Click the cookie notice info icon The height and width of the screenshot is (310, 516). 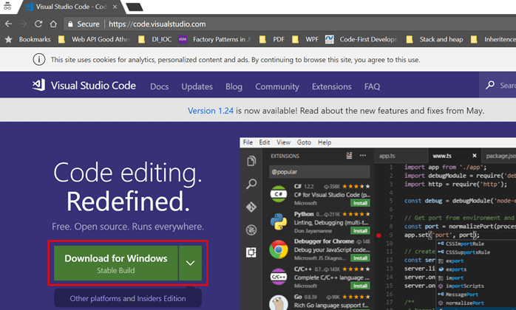tap(39, 60)
